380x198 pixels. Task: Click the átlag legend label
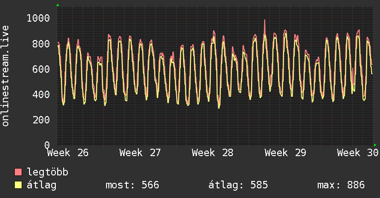(x=42, y=185)
